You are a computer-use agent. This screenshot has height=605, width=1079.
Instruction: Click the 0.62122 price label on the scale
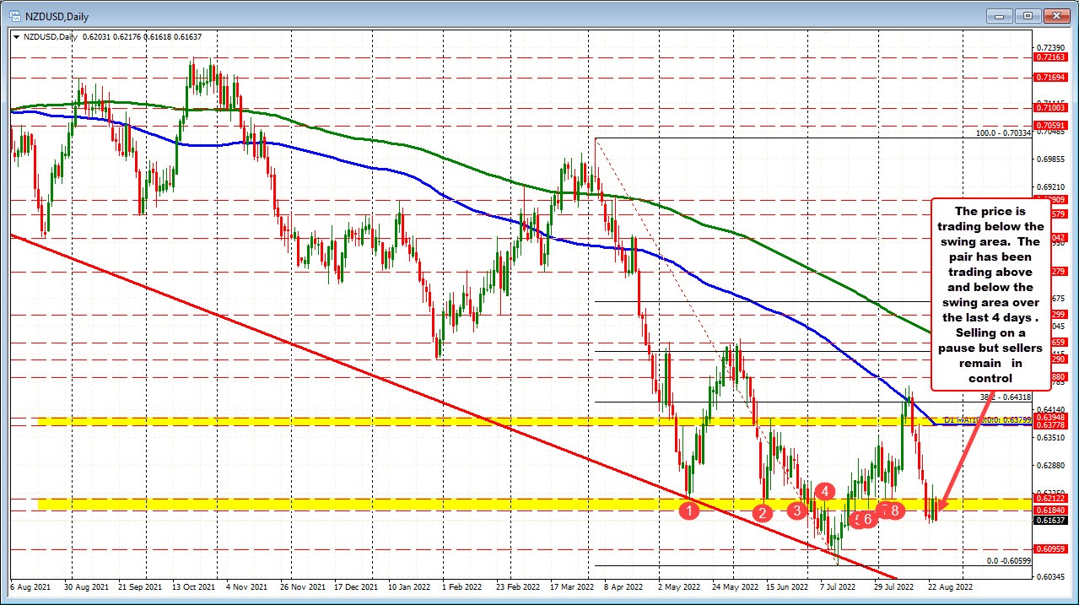(x=1051, y=499)
